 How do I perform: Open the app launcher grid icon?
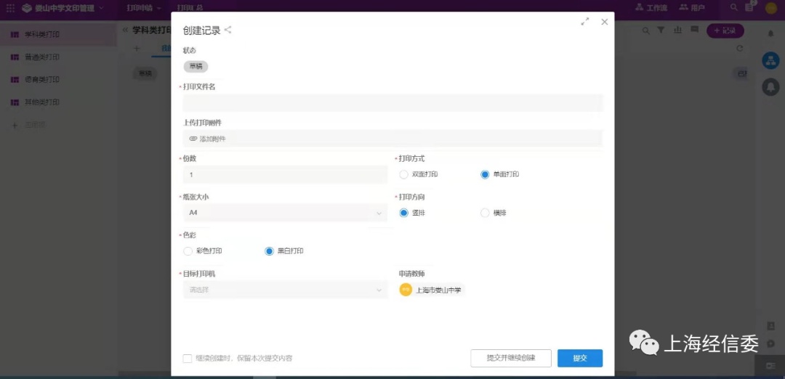10,8
